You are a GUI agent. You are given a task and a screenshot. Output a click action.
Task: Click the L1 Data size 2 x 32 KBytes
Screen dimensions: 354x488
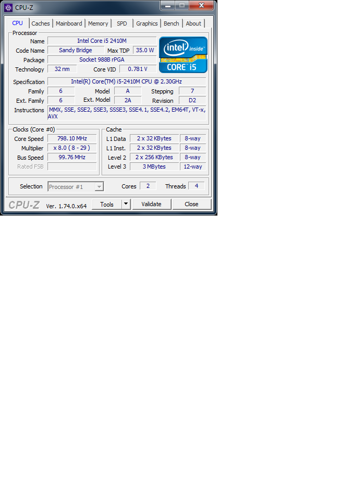(154, 138)
